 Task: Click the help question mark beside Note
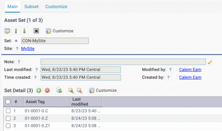pyautogui.click(x=19, y=62)
